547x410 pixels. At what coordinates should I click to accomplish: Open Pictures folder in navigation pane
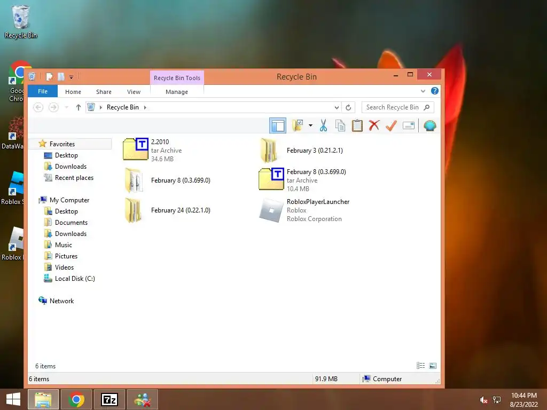point(66,256)
